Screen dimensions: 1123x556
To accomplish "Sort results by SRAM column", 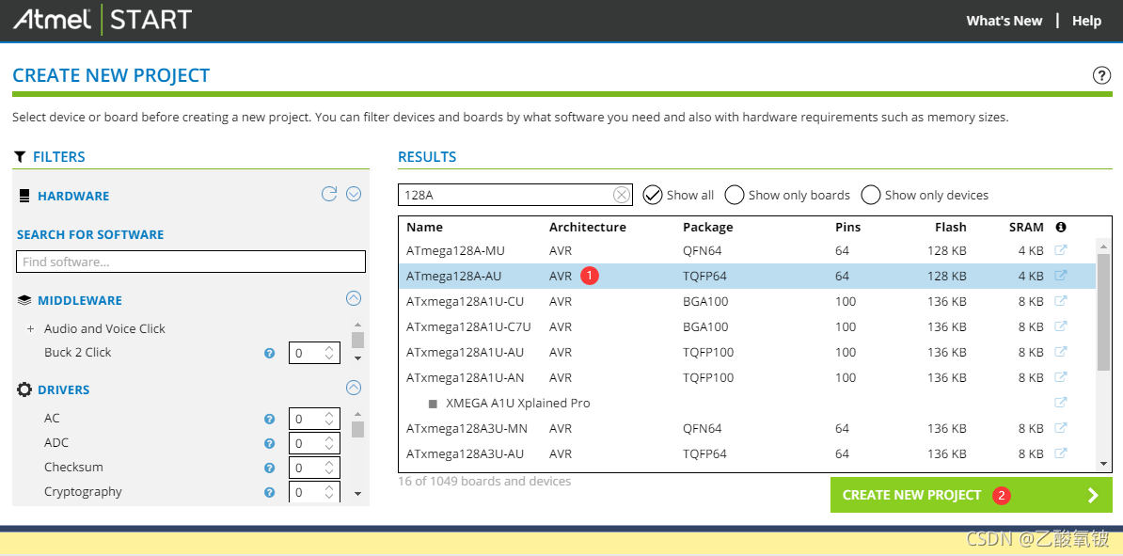I will pyautogui.click(x=1026, y=227).
